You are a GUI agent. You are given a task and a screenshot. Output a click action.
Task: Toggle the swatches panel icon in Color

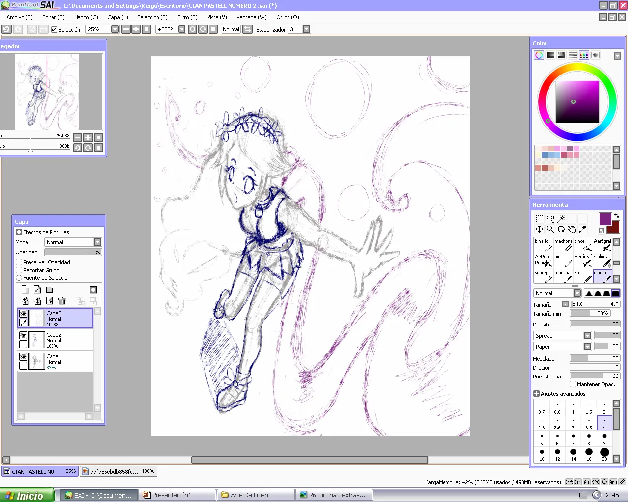(x=584, y=55)
